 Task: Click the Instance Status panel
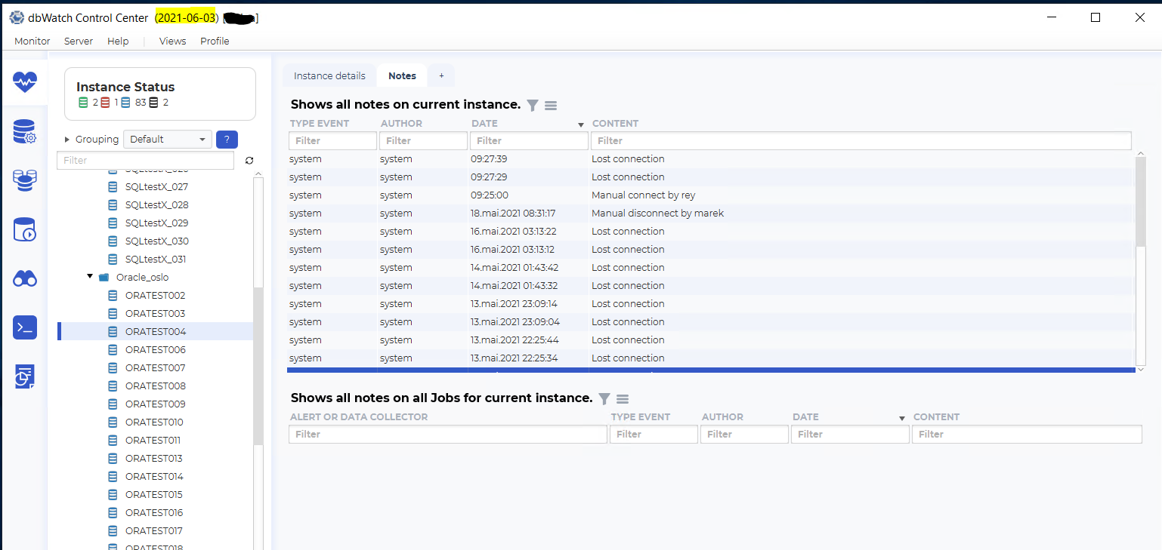(x=160, y=94)
